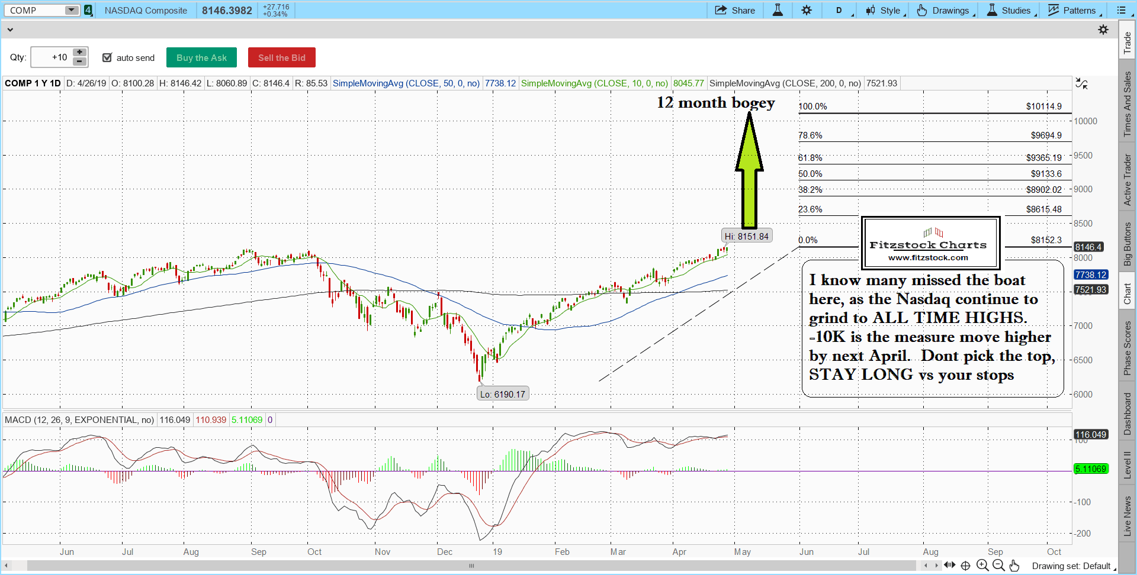This screenshot has width=1137, height=575.
Task: Open the flask icon next to Share
Action: click(x=778, y=10)
